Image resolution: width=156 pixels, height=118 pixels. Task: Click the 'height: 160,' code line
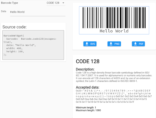point(15,52)
